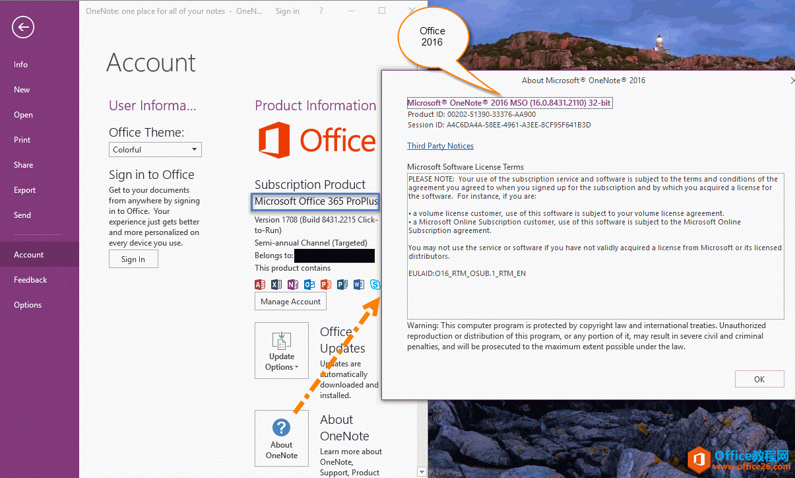Click OK in the About Microsoft OneNote dialog
The image size is (795, 478).
[x=759, y=378]
